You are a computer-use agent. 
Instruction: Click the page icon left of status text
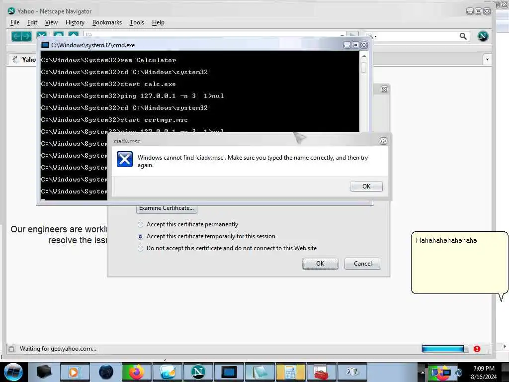[12, 349]
